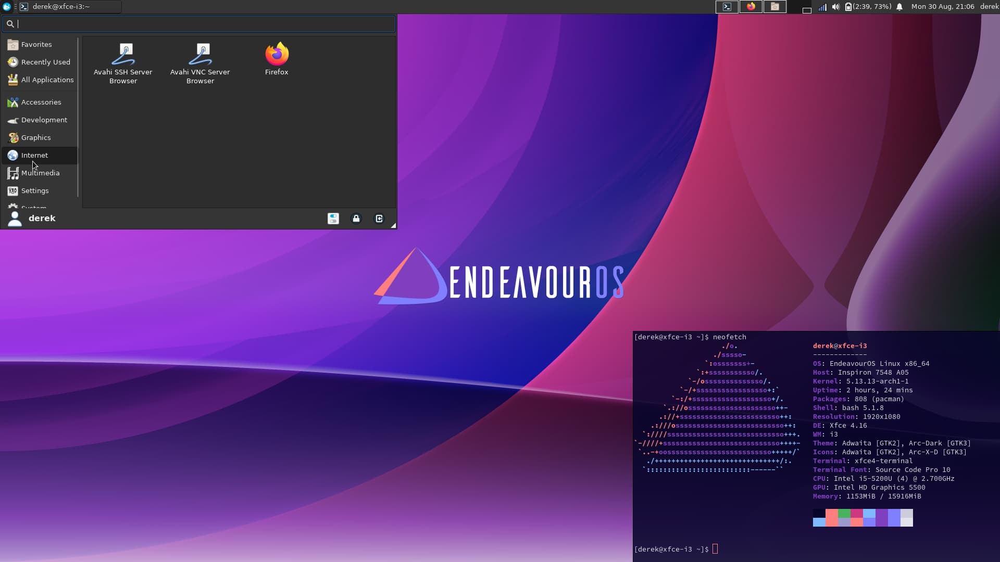
Task: Click the clock Mon 30 Aug, 21:06
Action: pos(943,7)
